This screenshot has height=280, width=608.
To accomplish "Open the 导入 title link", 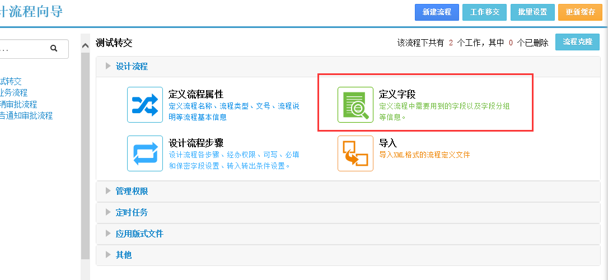I will pyautogui.click(x=387, y=143).
